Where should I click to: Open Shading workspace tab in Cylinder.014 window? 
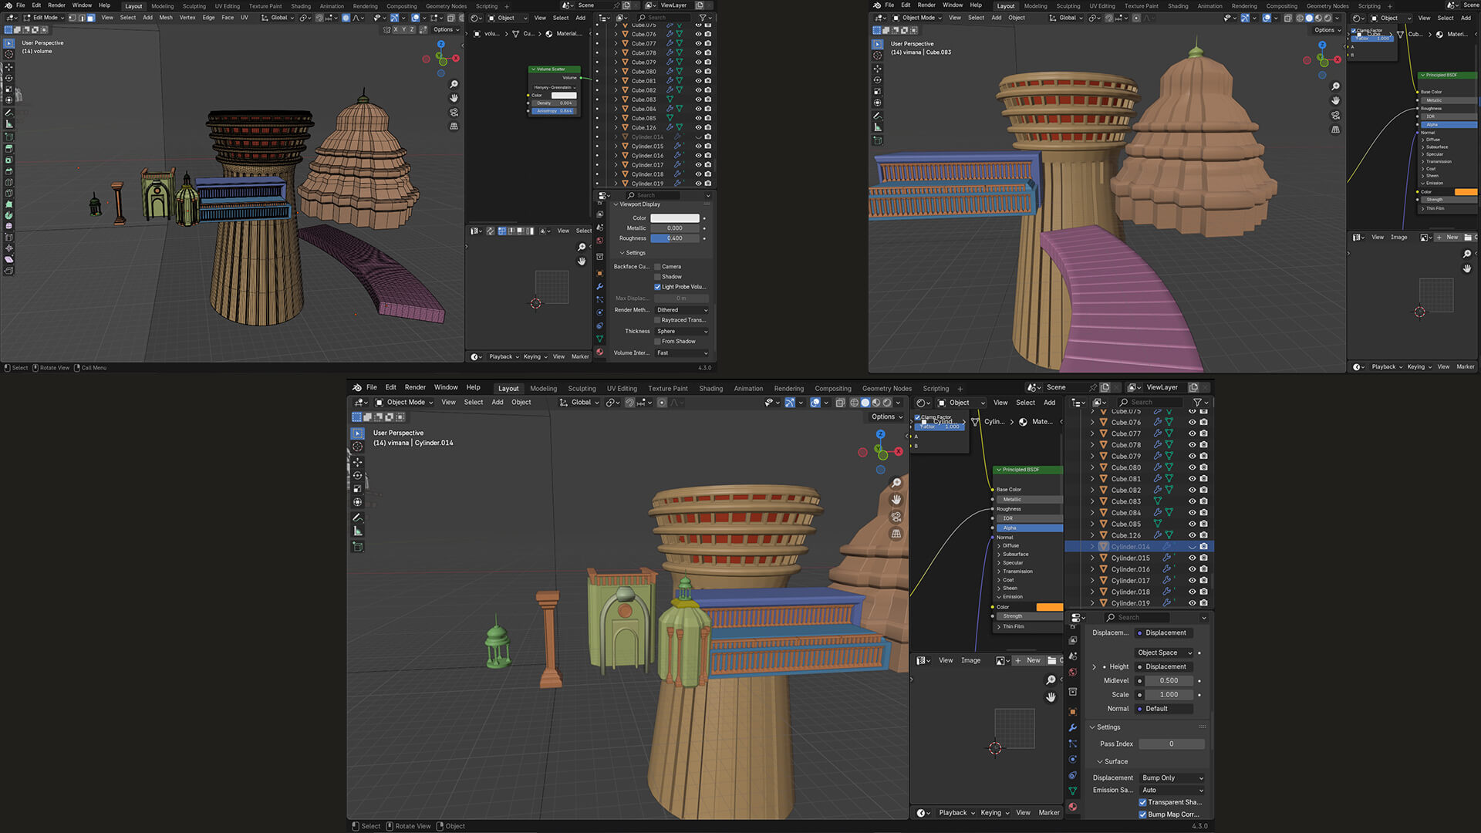pyautogui.click(x=710, y=389)
